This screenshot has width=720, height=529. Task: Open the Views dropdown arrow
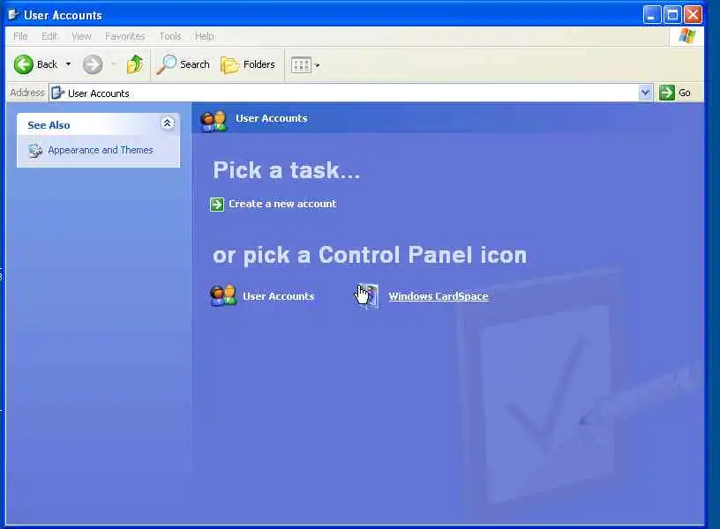pyautogui.click(x=318, y=65)
